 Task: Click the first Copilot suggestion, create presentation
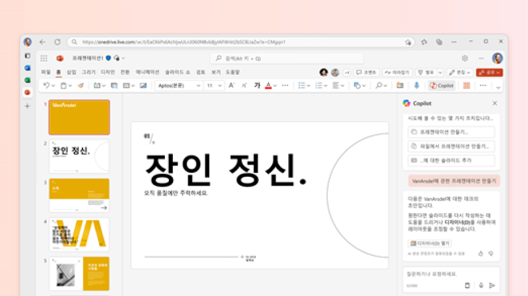[x=451, y=132]
